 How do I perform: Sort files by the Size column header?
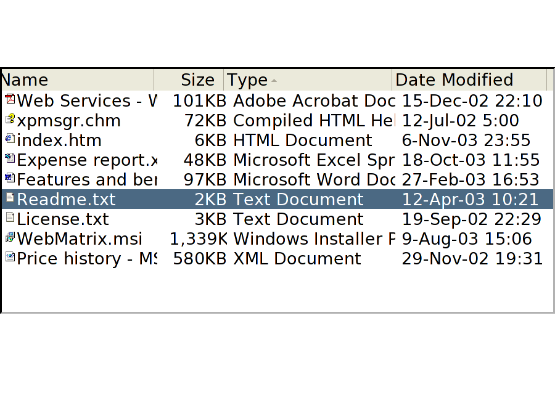(190, 80)
